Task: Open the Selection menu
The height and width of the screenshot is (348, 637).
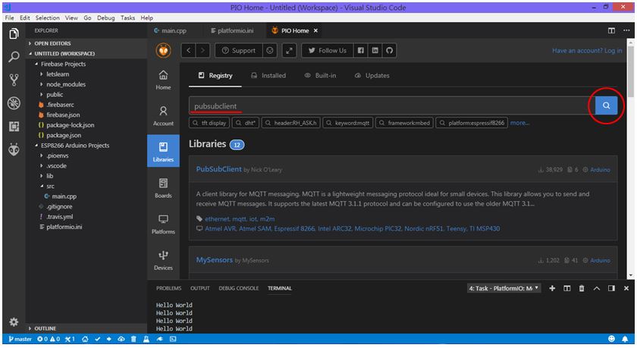Action: [47, 18]
